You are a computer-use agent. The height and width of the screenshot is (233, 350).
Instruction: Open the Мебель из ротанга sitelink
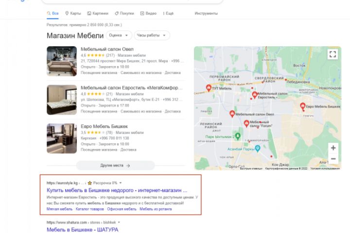point(156,209)
